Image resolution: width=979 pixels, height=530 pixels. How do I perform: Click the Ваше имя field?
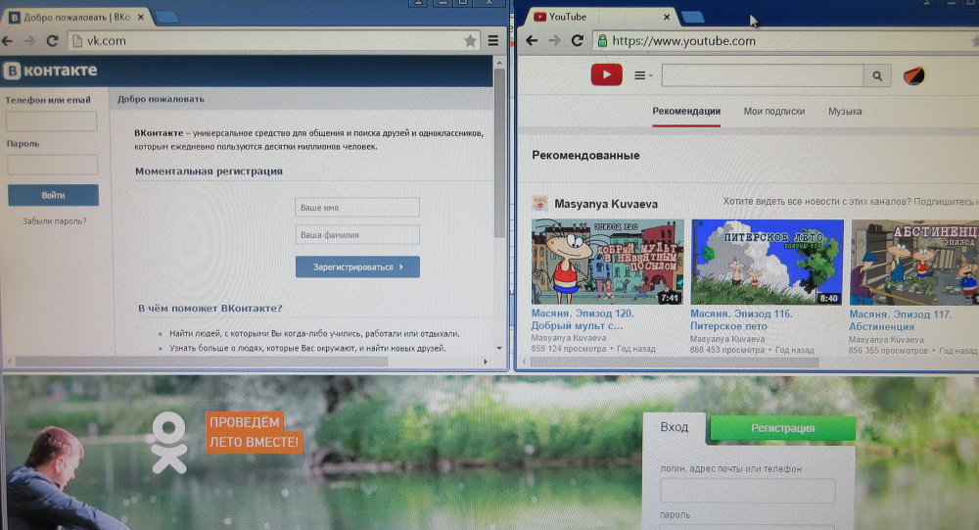coord(357,208)
